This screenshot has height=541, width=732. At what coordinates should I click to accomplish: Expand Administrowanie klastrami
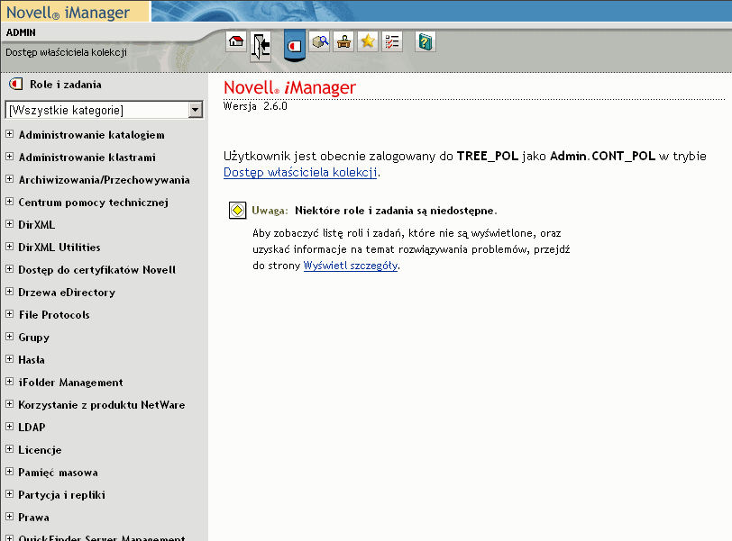point(9,157)
